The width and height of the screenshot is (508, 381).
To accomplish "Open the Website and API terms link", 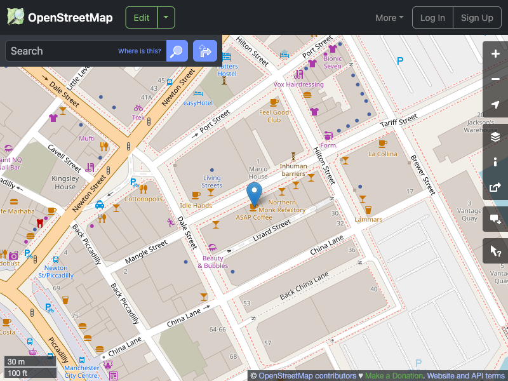I will click(465, 375).
